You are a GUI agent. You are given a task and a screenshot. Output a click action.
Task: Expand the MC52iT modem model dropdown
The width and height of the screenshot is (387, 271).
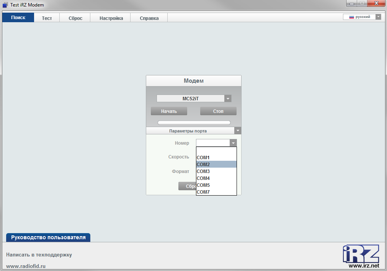tap(228, 99)
